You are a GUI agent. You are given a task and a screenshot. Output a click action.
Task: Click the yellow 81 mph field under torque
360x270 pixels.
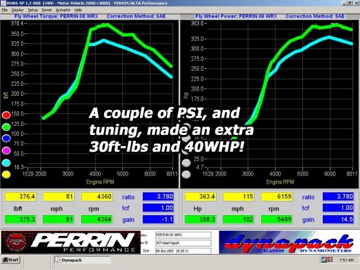(x=58, y=197)
